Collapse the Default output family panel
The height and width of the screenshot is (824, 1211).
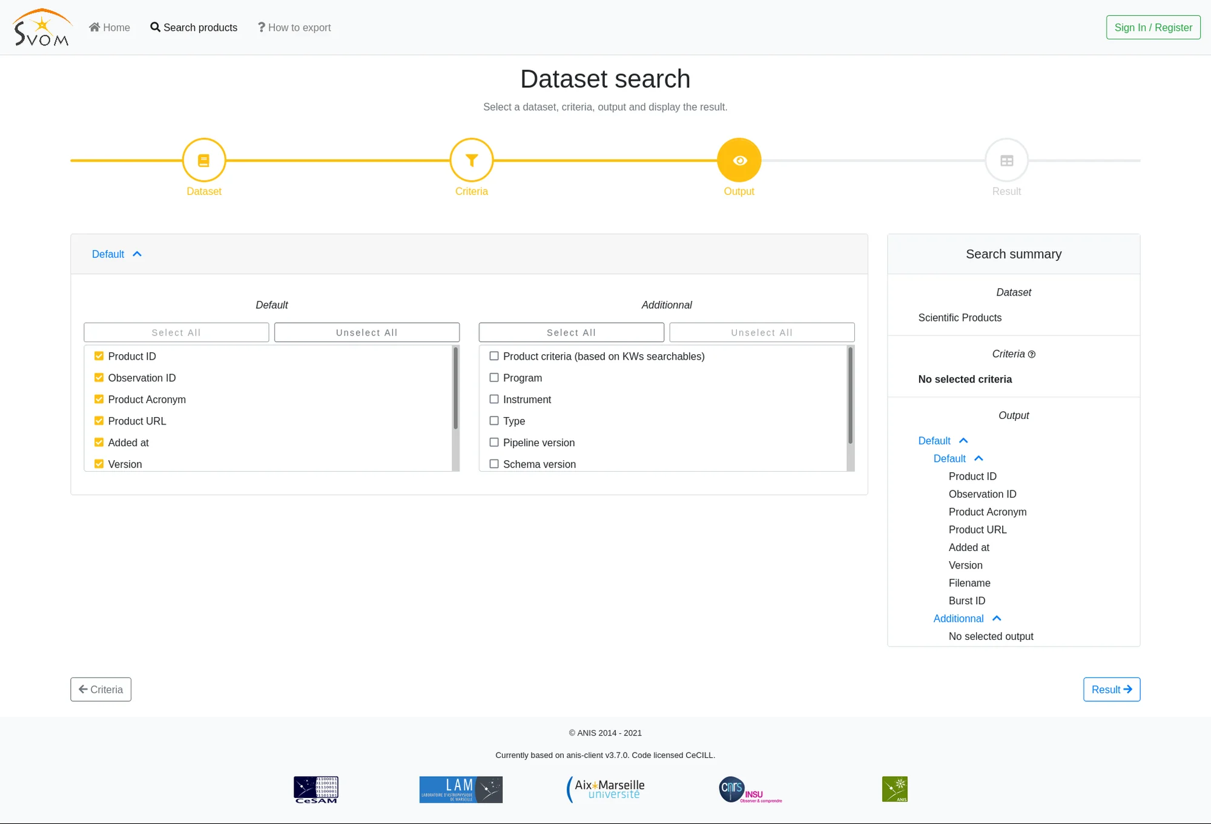pos(117,254)
